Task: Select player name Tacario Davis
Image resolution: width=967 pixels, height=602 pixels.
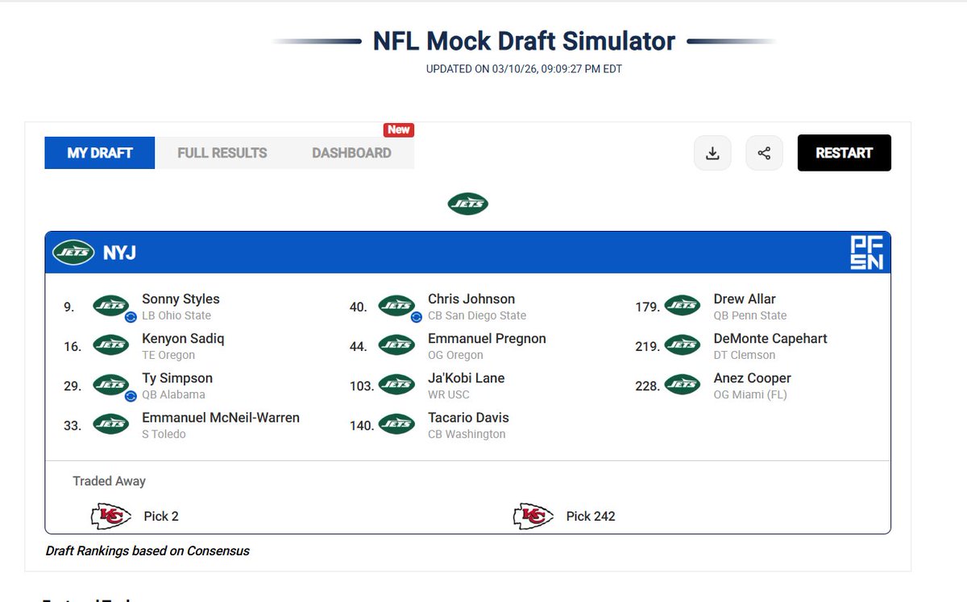Action: 468,418
